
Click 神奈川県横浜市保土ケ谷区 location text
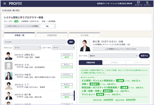(45, 77)
